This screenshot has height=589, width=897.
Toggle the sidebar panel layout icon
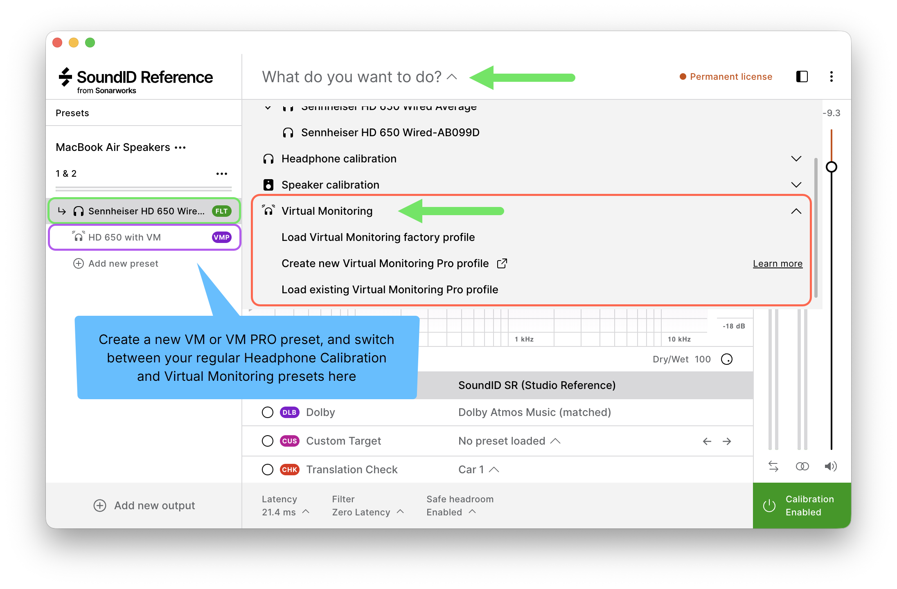802,76
